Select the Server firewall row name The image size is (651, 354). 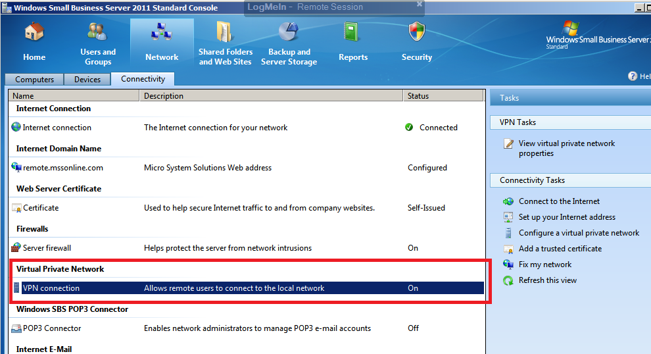(x=47, y=248)
